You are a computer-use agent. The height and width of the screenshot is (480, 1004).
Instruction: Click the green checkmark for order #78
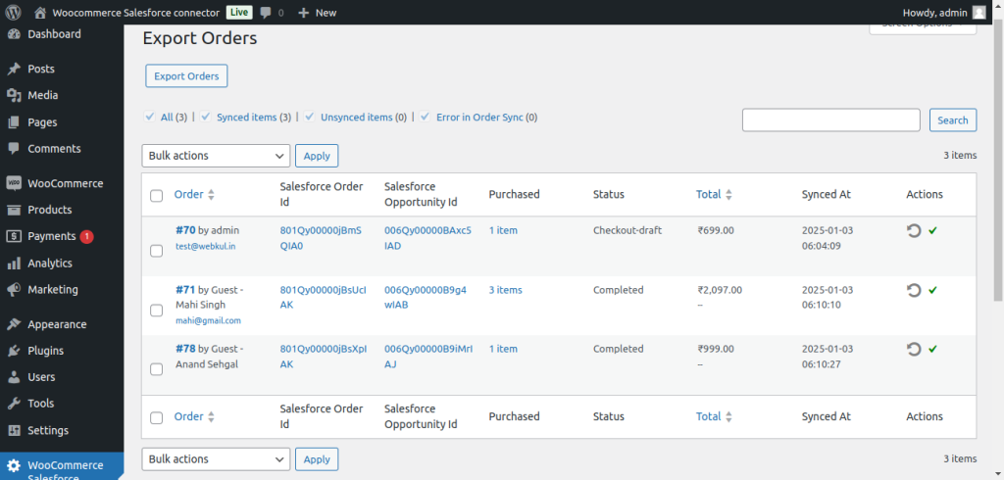tap(932, 349)
